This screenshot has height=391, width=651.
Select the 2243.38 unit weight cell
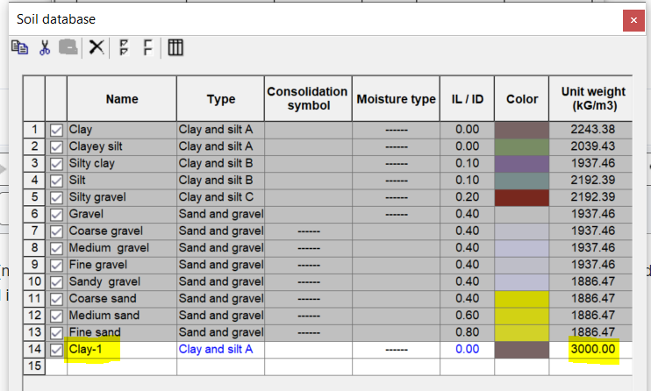(x=590, y=130)
